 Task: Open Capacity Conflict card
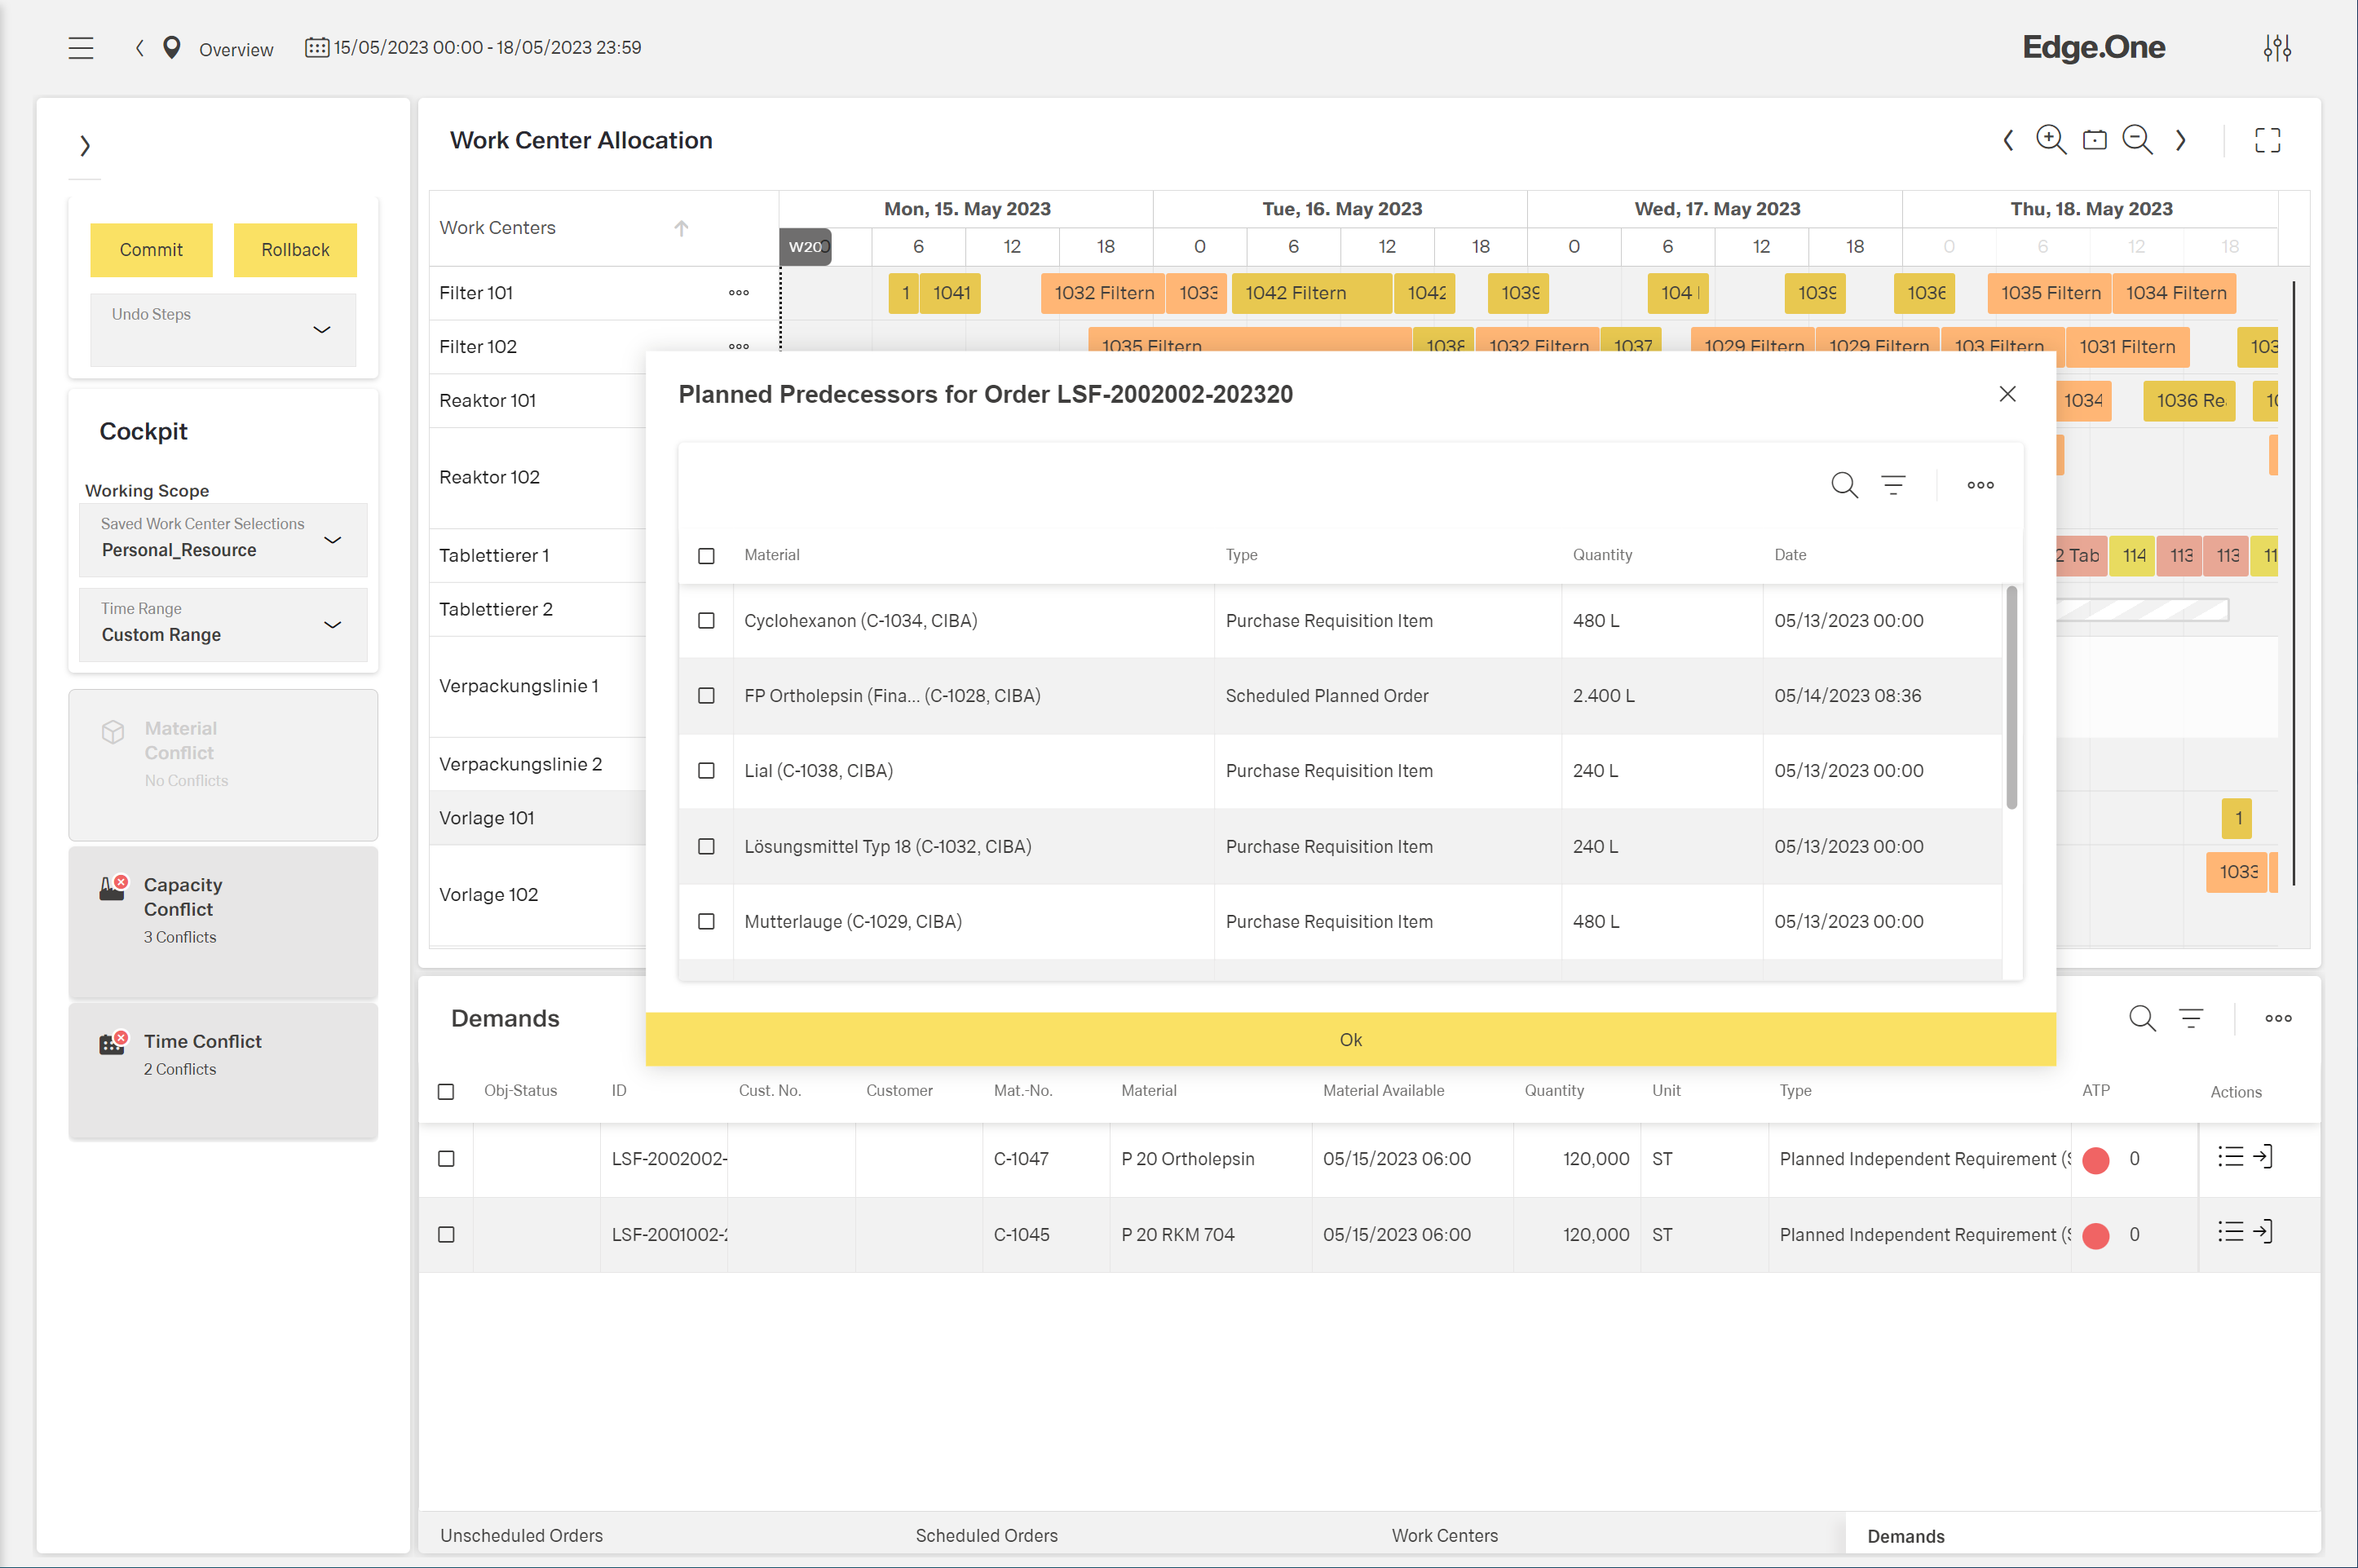[223, 922]
